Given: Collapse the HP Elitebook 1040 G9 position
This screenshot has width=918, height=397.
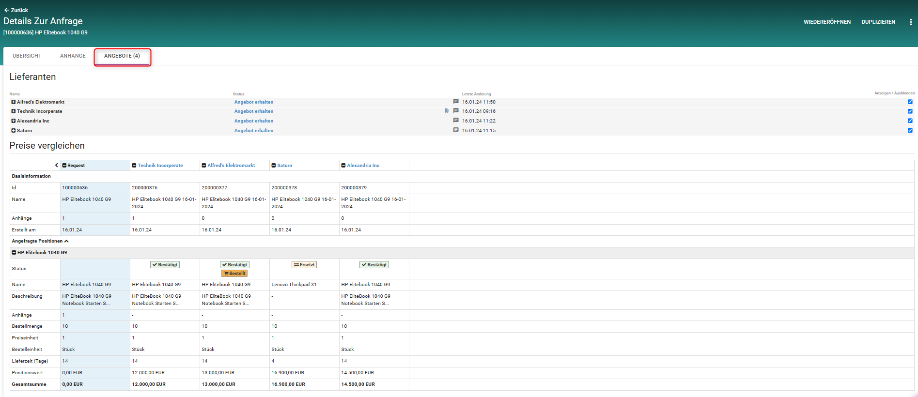Looking at the screenshot, I should point(14,253).
